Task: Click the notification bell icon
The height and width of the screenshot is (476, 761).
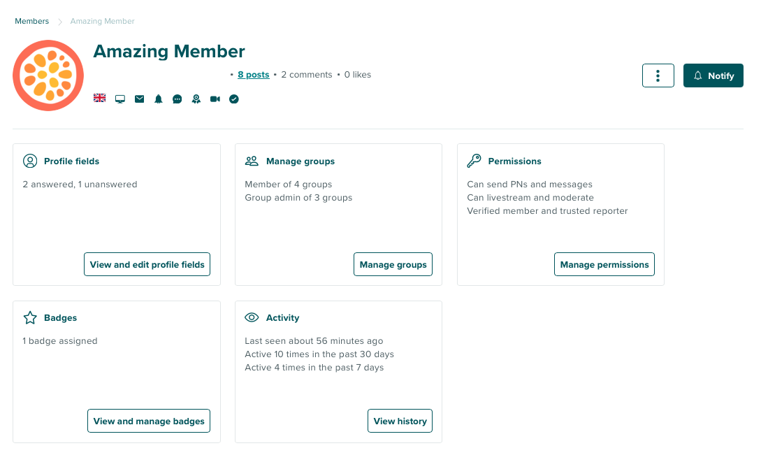Action: (158, 99)
